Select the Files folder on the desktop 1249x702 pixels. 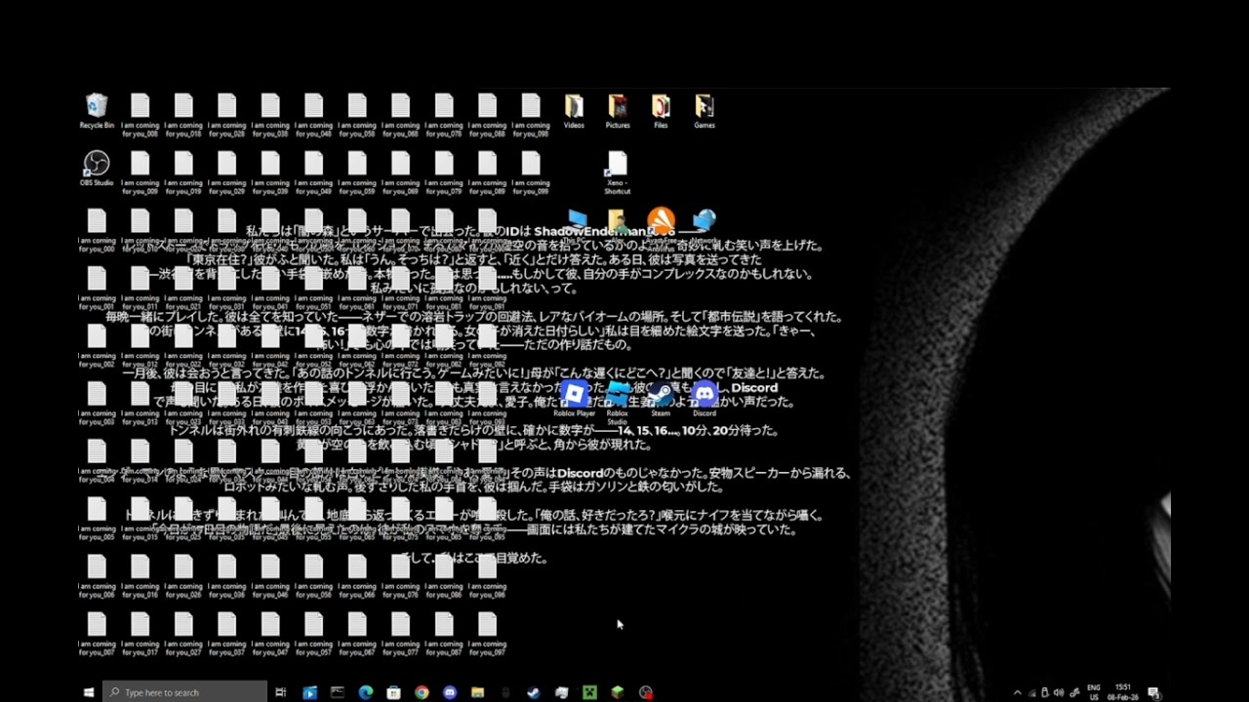(x=661, y=112)
